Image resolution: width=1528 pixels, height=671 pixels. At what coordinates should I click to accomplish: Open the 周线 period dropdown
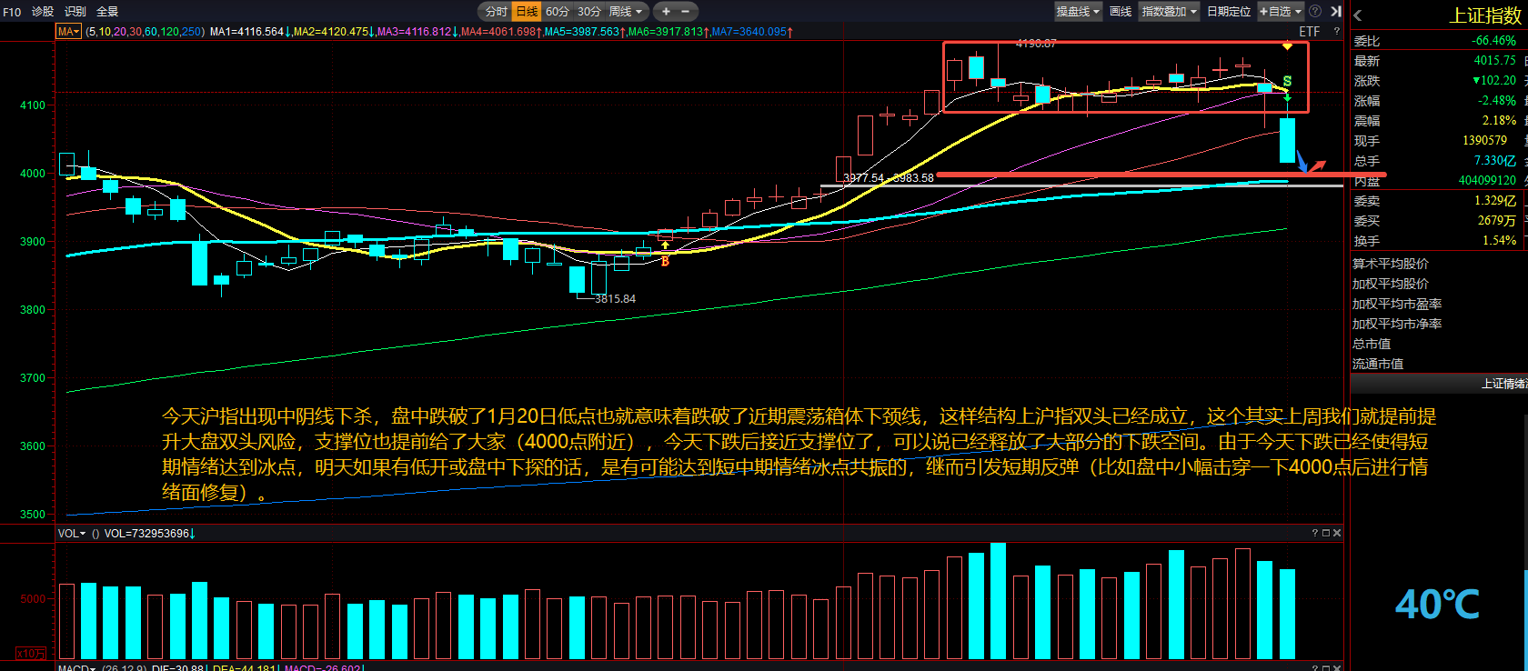point(626,12)
